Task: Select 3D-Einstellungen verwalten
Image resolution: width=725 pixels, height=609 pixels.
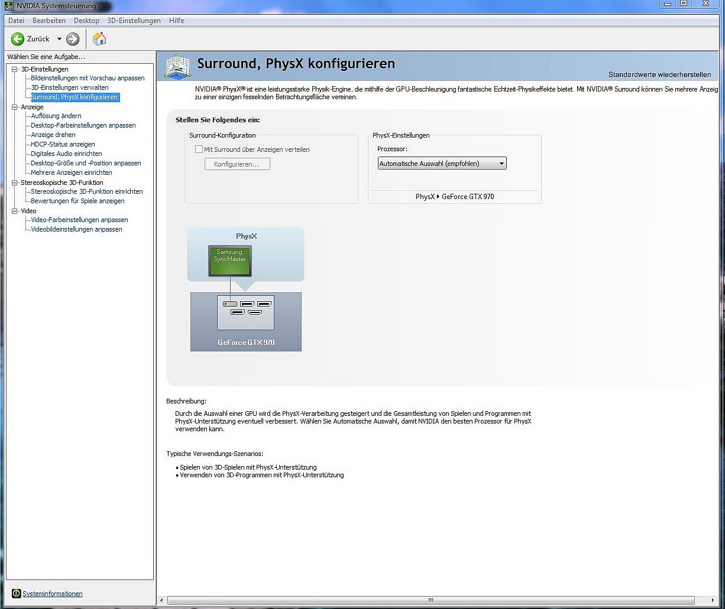Action: [x=70, y=87]
